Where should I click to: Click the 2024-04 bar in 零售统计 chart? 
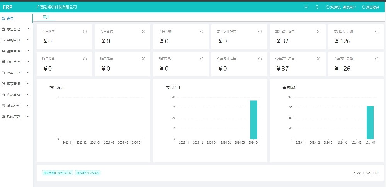click(x=253, y=120)
